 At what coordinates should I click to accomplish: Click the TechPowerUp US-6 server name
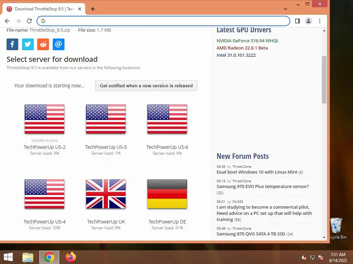(167, 147)
